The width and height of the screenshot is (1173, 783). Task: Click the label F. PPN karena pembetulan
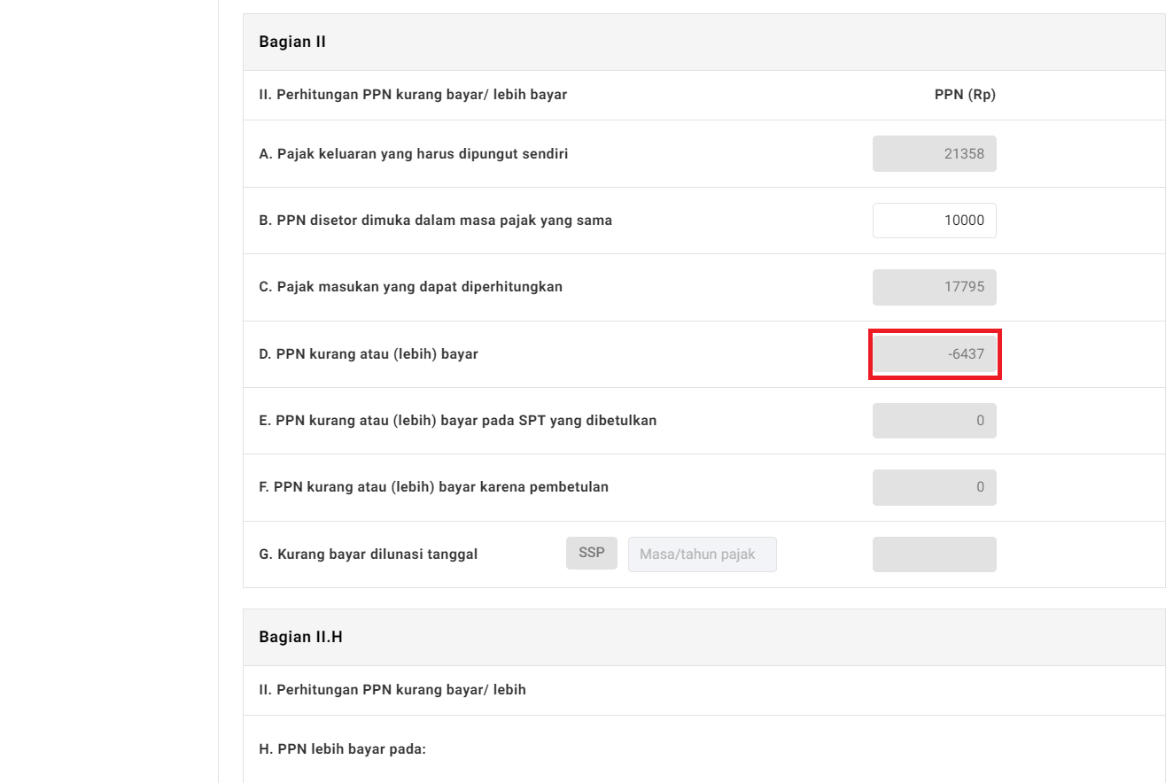click(433, 487)
